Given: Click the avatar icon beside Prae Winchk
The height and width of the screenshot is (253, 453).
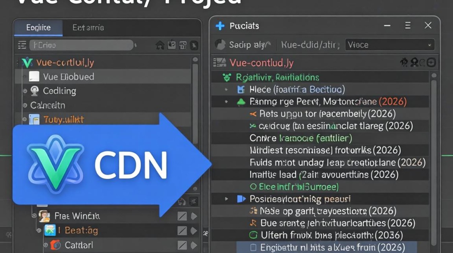Looking at the screenshot, I should coord(44,216).
